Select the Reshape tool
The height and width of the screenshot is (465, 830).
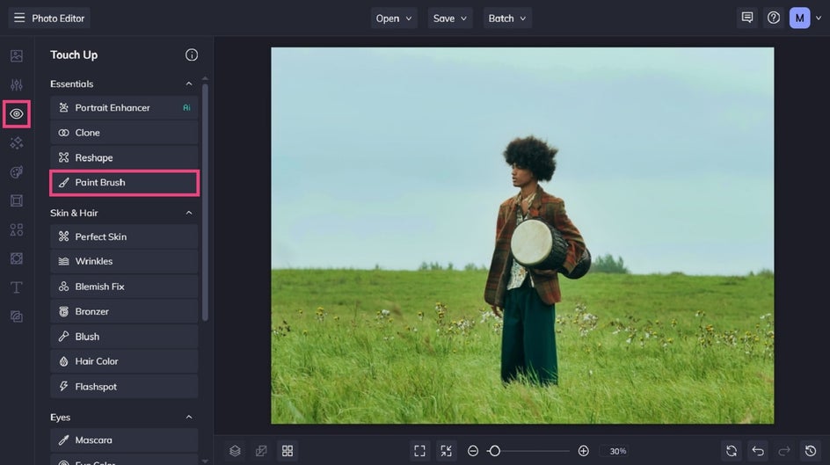[124, 157]
